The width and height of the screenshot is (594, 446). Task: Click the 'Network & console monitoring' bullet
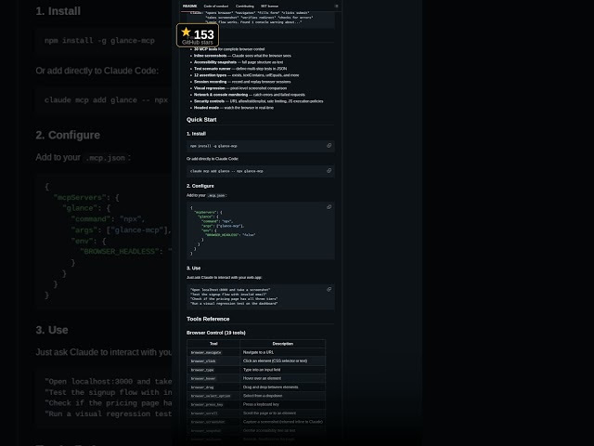click(250, 95)
